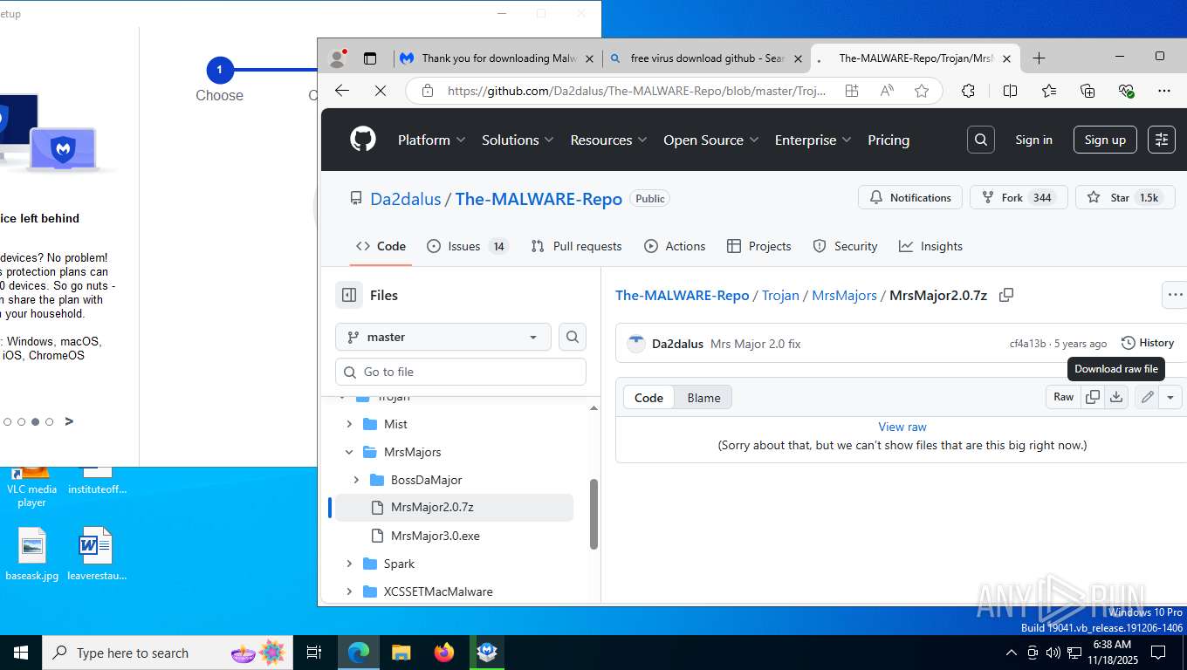Screen dimensions: 1187x670
Task: Open the GitHub header side menu icon
Action: click(x=1161, y=140)
